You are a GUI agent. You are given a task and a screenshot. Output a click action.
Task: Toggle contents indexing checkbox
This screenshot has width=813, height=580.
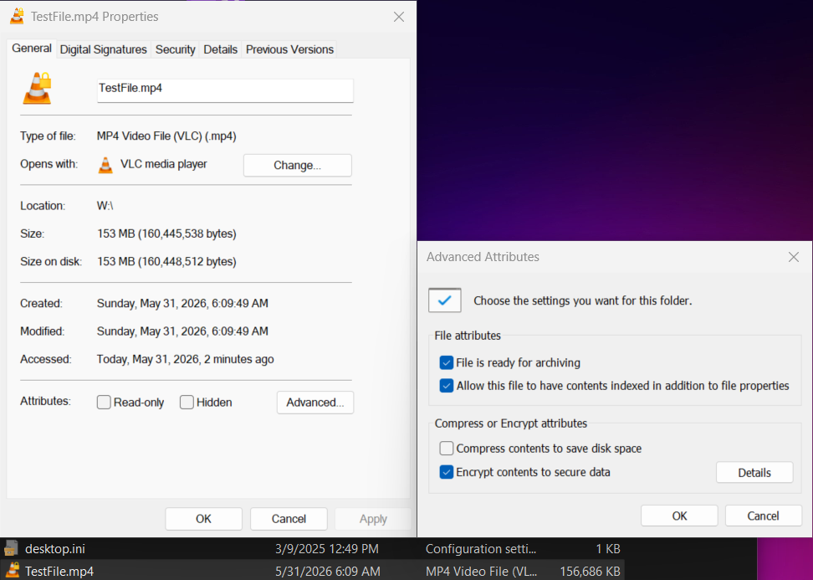coord(447,386)
